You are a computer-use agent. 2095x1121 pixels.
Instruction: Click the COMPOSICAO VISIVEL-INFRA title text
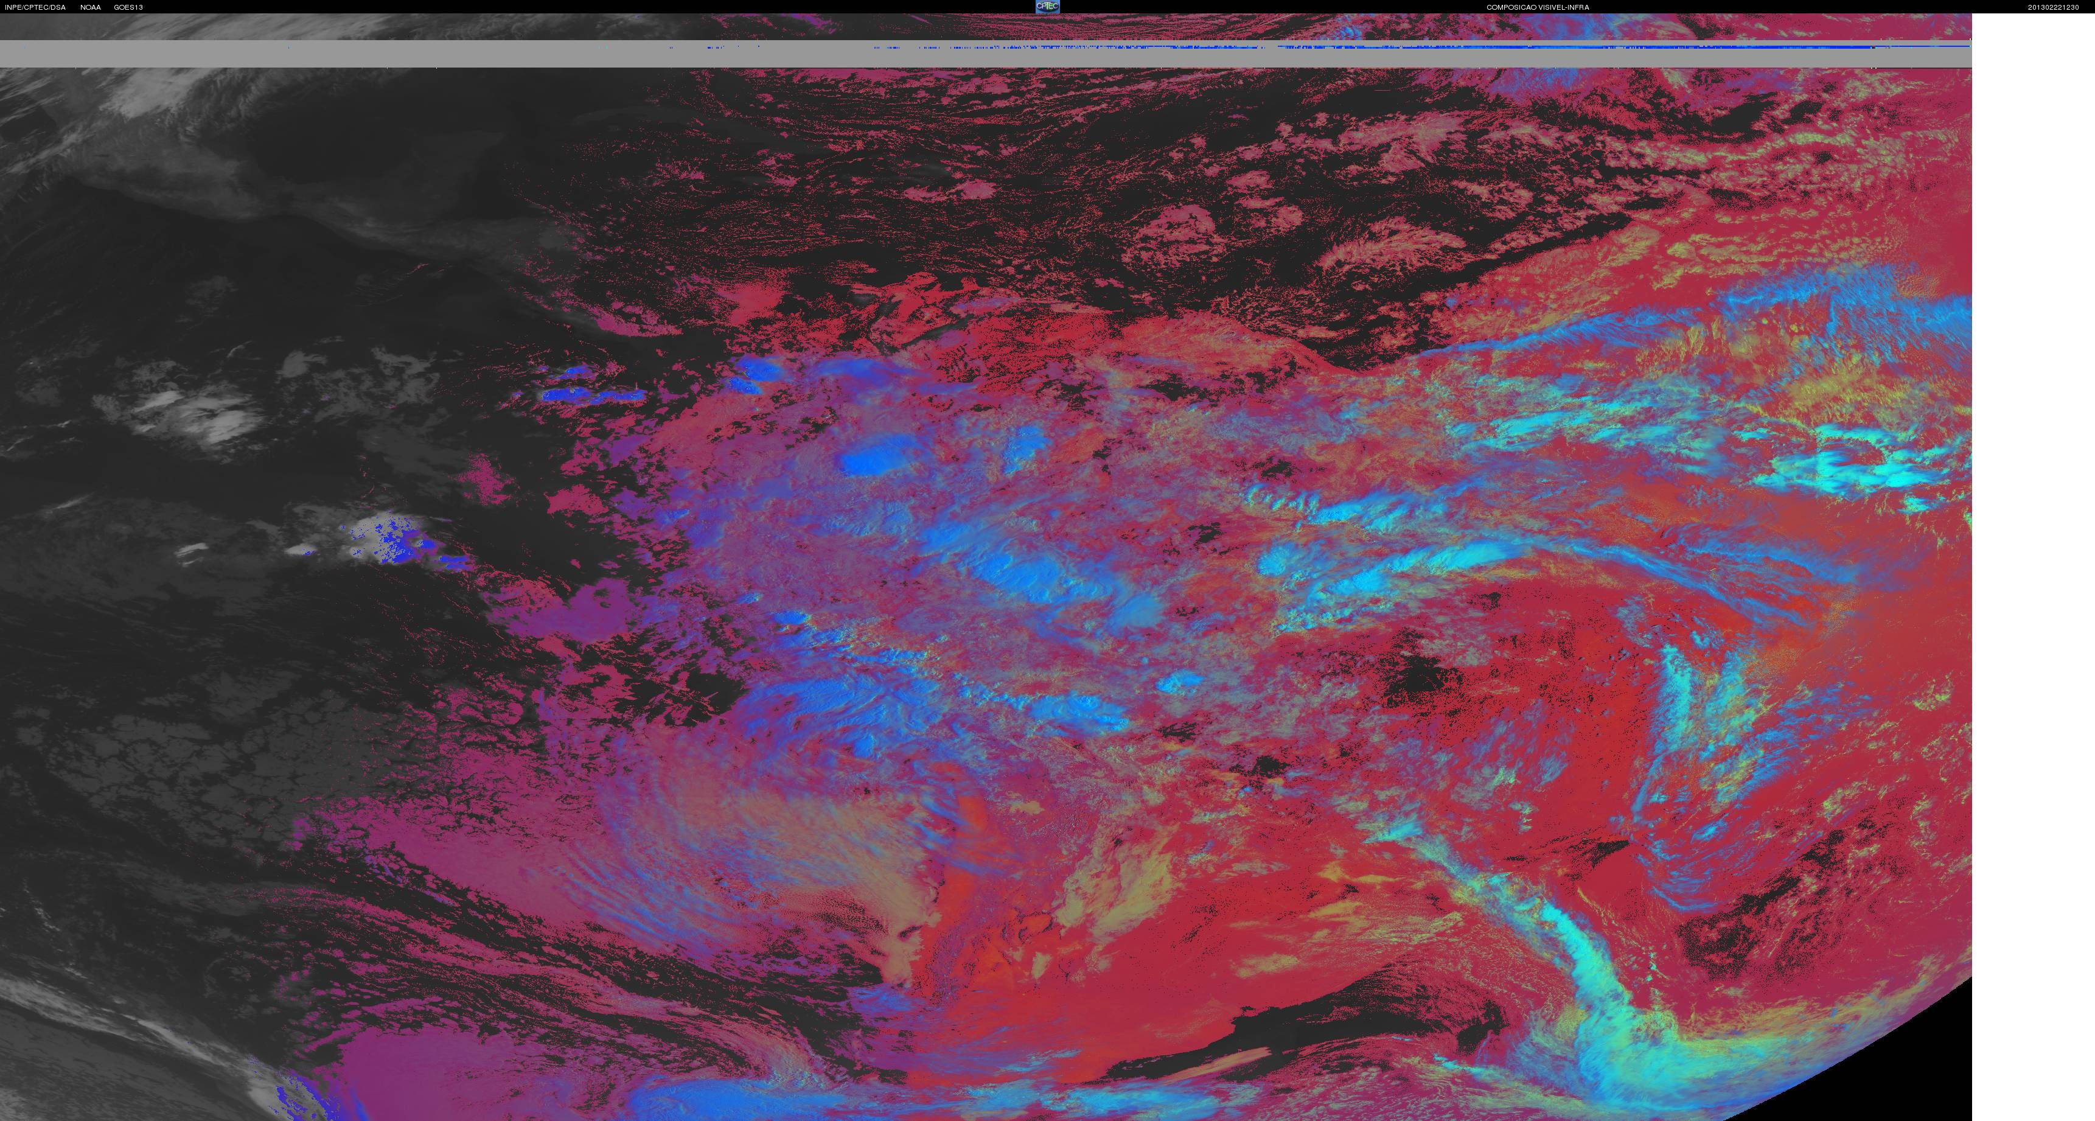pyautogui.click(x=1537, y=7)
